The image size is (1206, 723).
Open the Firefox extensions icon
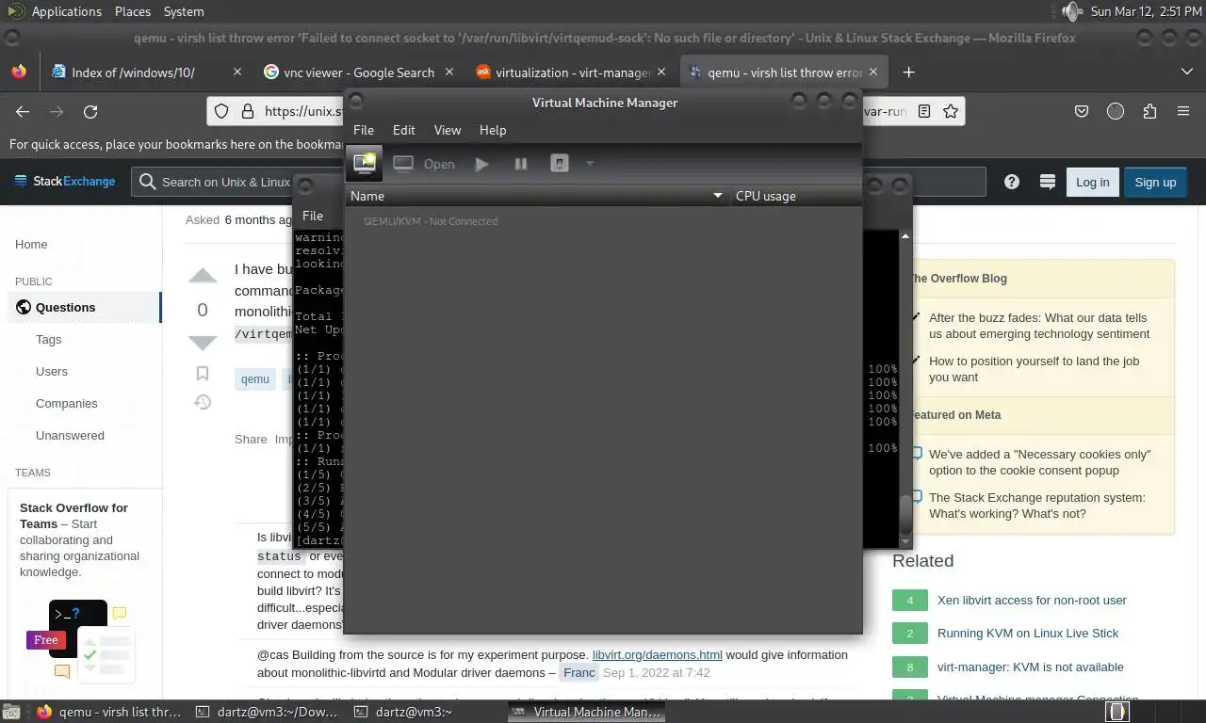click(1149, 111)
